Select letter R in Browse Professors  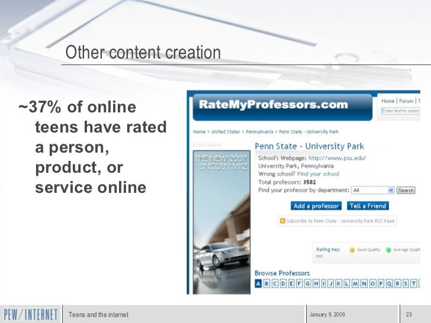click(398, 283)
